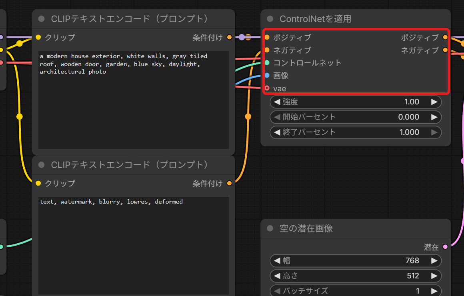This screenshot has height=296, width=464.
Task: Collapse the ControlNetを適用 node using its title dot
Action: 270,19
